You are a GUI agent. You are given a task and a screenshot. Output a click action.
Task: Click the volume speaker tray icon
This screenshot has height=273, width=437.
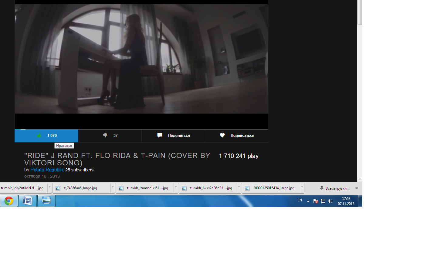tap(330, 201)
